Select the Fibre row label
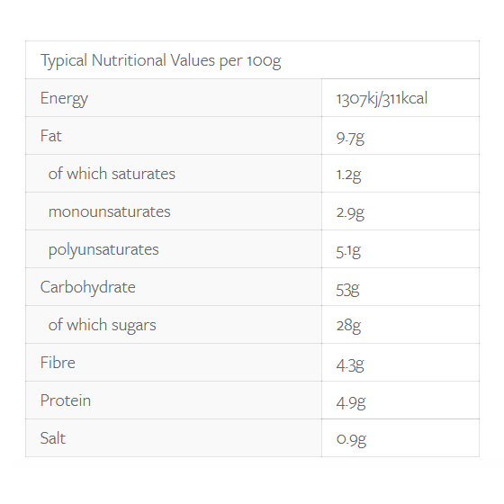The width and height of the screenshot is (504, 504). click(58, 363)
